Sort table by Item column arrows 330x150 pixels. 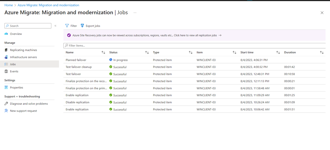click(x=235, y=52)
